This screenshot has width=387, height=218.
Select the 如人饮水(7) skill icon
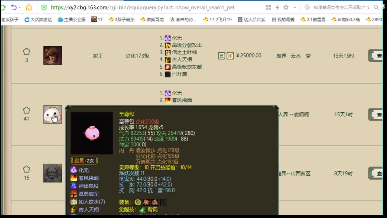point(73,201)
